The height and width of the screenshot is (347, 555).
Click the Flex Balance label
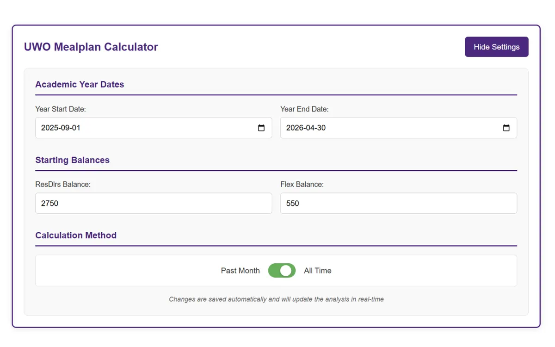(x=302, y=184)
